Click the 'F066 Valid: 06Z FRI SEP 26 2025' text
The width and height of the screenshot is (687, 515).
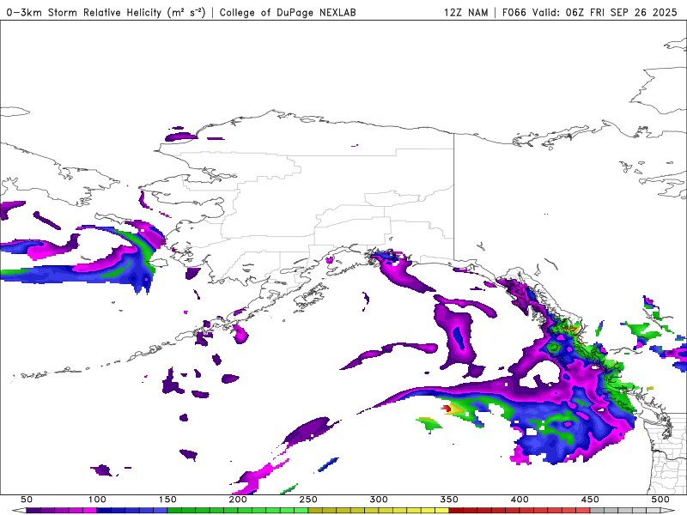click(x=589, y=12)
